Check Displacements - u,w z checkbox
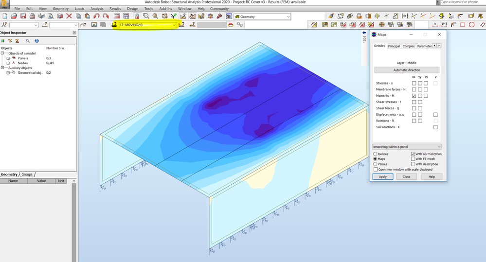The width and height of the screenshot is (486, 262). coord(435,115)
